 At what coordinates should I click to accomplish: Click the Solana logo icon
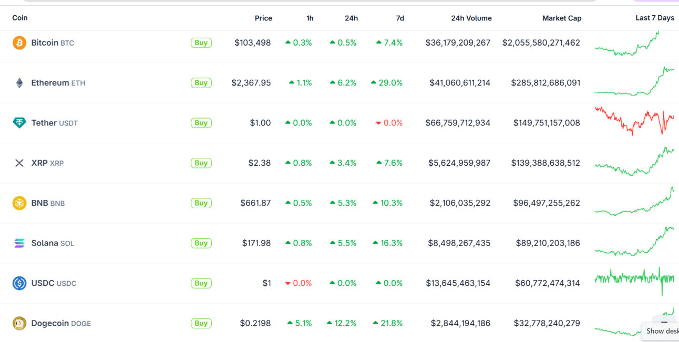tap(19, 243)
